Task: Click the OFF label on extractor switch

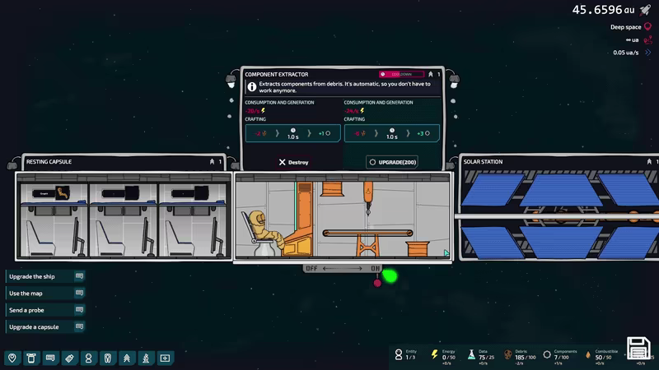Action: click(x=311, y=269)
